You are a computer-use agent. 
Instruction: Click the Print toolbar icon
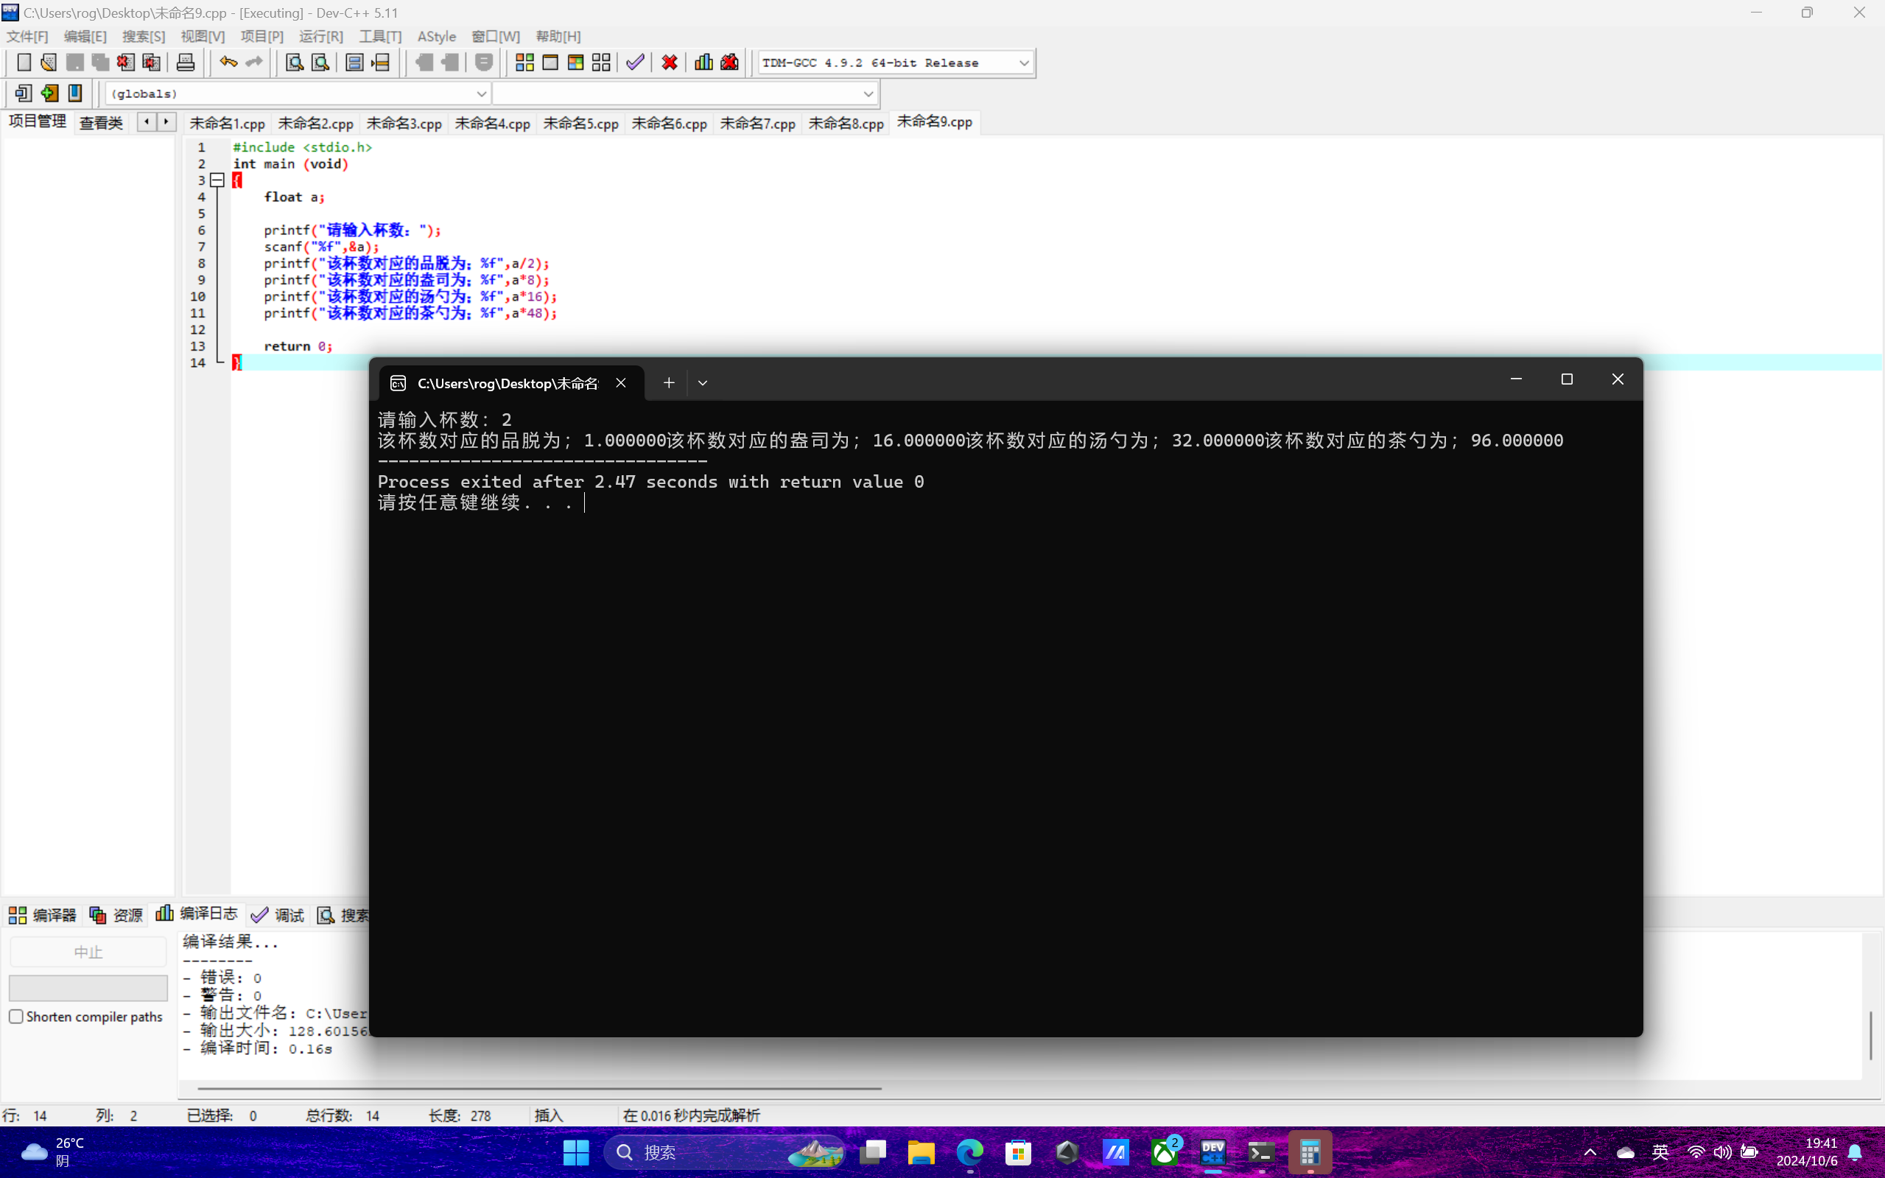click(x=186, y=63)
